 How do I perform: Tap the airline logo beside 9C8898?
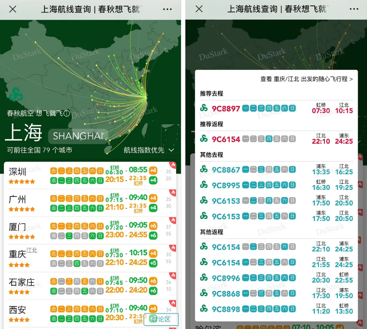click(x=204, y=308)
